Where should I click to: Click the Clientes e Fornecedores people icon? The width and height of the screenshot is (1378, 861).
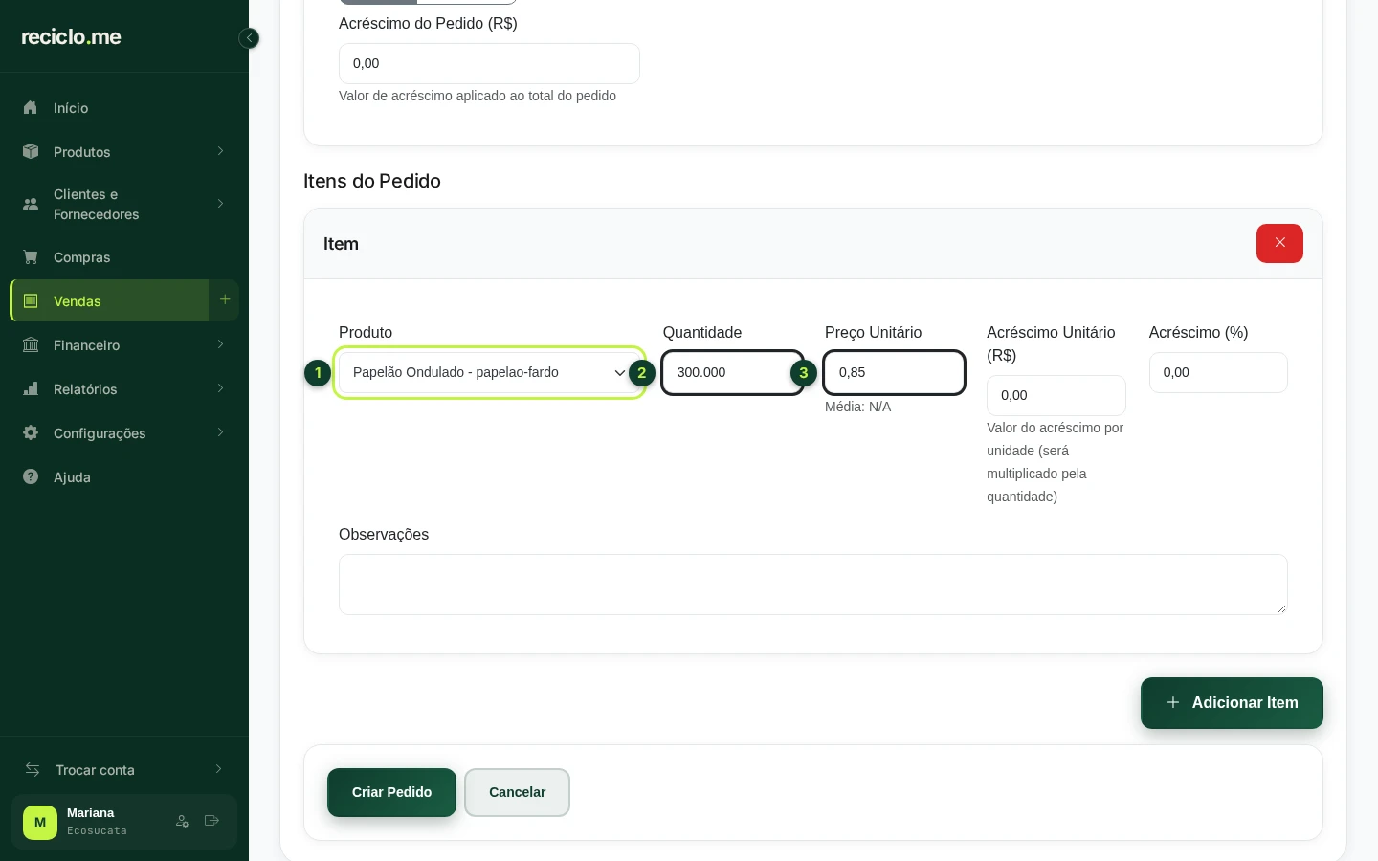click(x=31, y=204)
